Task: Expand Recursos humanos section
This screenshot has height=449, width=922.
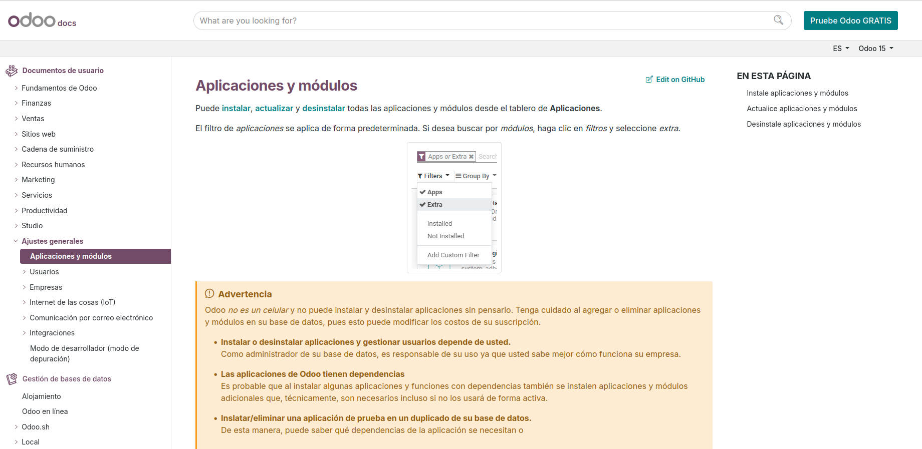Action: pos(53,165)
